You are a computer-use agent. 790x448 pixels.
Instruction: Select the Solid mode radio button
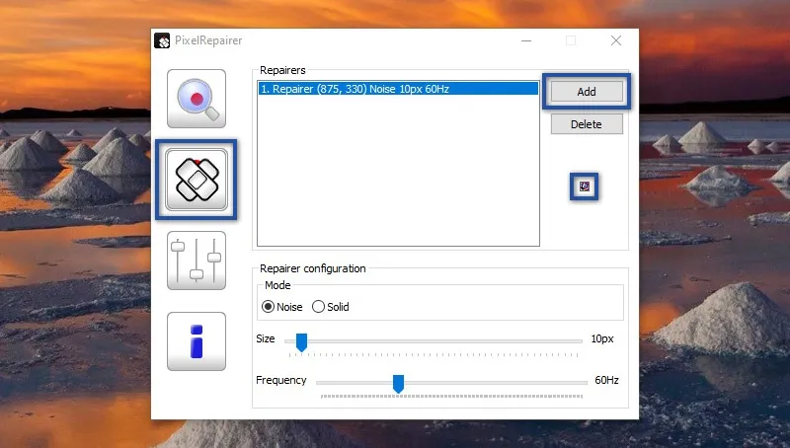[318, 307]
